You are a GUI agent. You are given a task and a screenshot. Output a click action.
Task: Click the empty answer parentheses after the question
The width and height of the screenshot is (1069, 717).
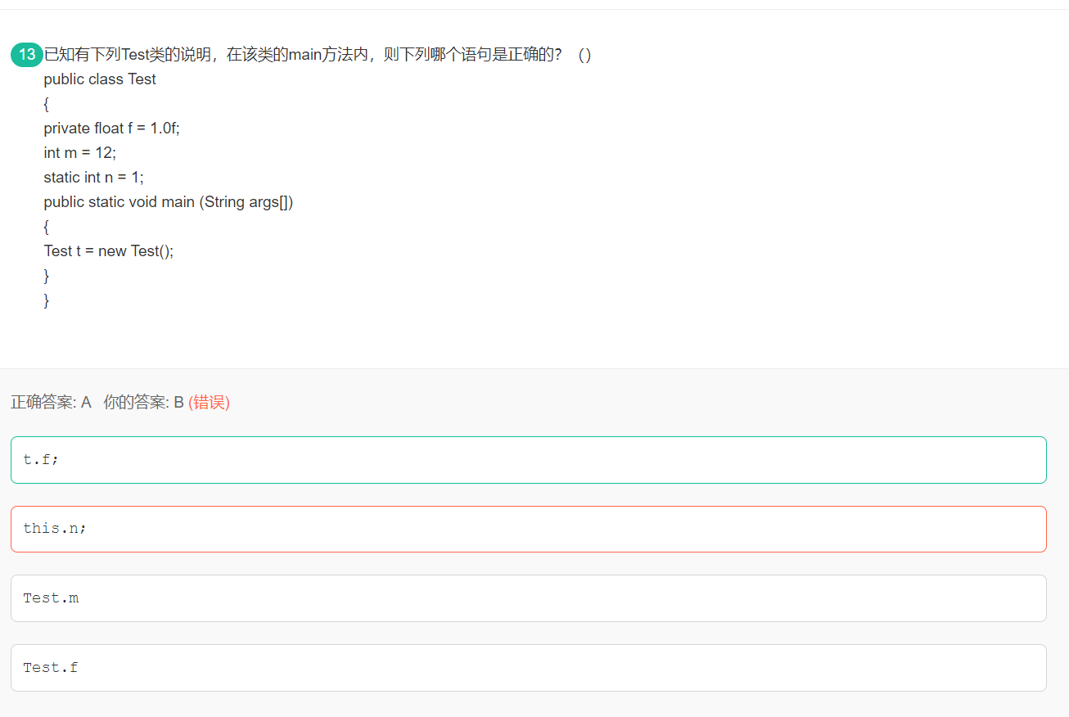[584, 55]
